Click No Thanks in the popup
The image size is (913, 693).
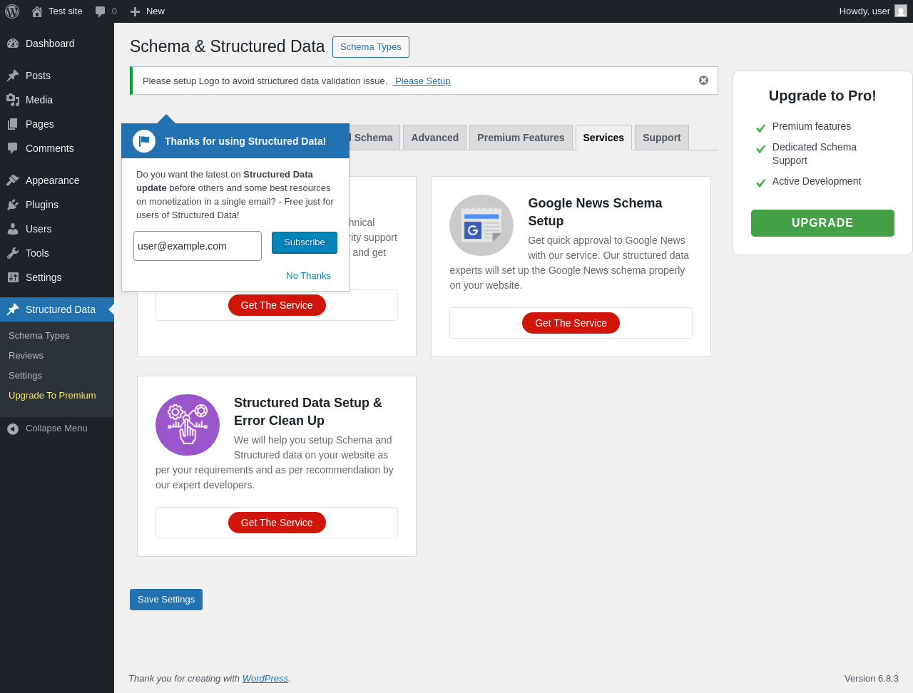tap(308, 276)
